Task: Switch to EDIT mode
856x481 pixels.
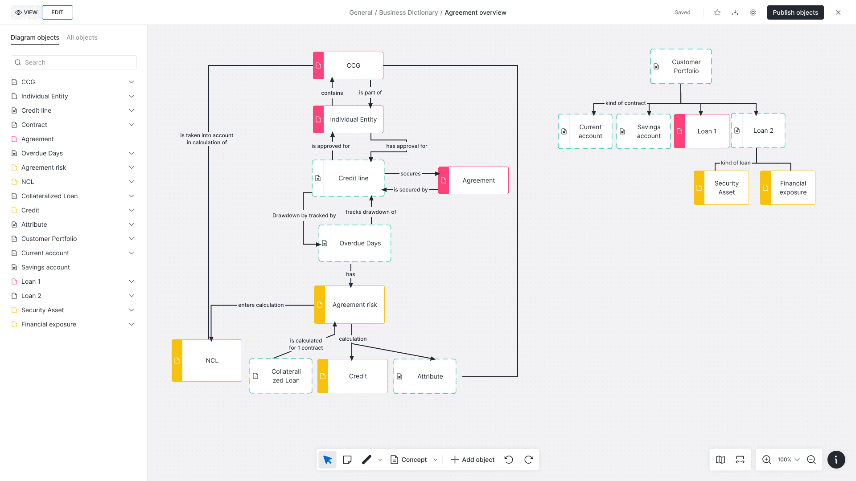Action: [x=58, y=12]
